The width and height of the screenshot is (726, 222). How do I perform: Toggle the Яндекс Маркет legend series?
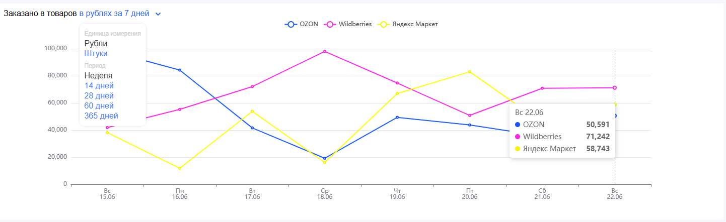pyautogui.click(x=409, y=24)
